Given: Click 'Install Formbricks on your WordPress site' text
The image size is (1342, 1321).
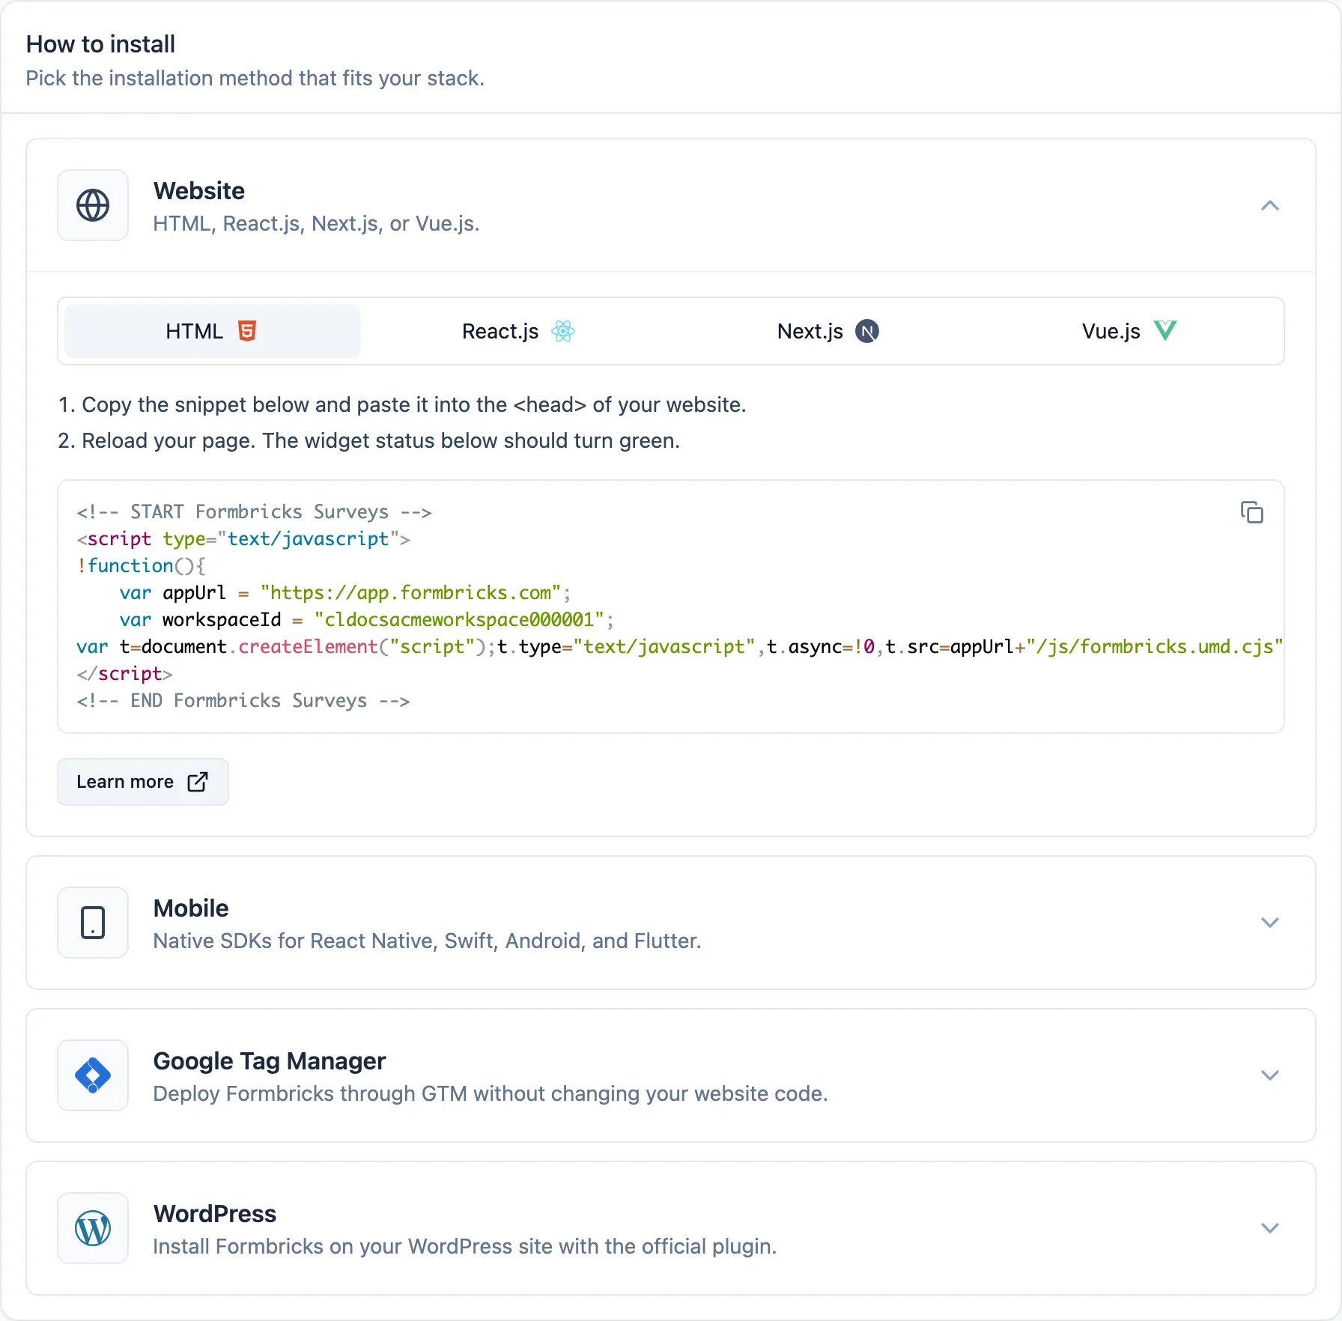Looking at the screenshot, I should coord(465,1246).
